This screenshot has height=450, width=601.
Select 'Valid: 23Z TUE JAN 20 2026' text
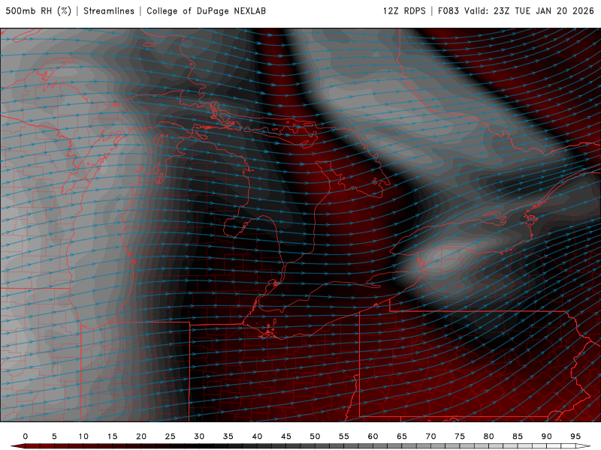coord(529,10)
